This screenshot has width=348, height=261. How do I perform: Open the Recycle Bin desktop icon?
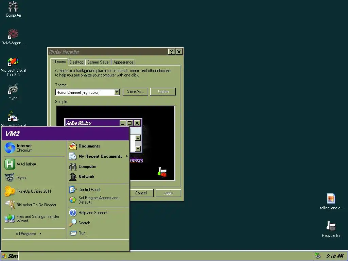click(x=331, y=229)
